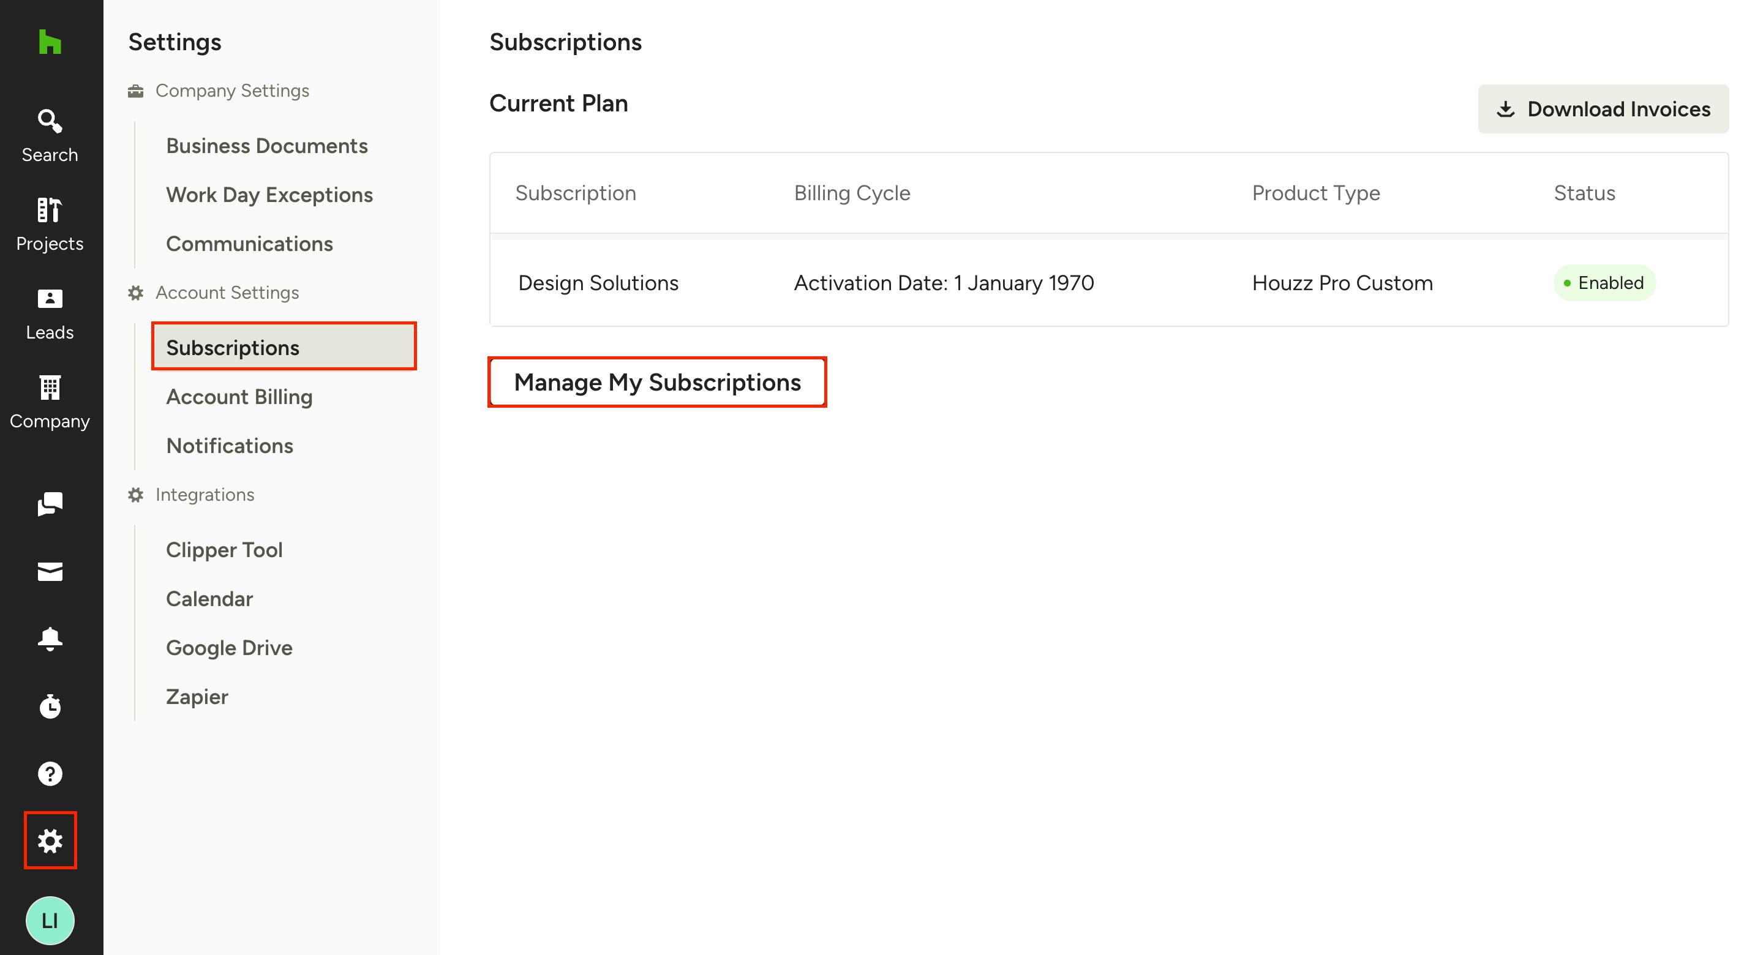Open Communications settings
This screenshot has width=1744, height=955.
pos(249,244)
